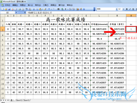Open the 帮助 (Help) menu
Viewport: 137px width, 103px height.
point(70,5)
